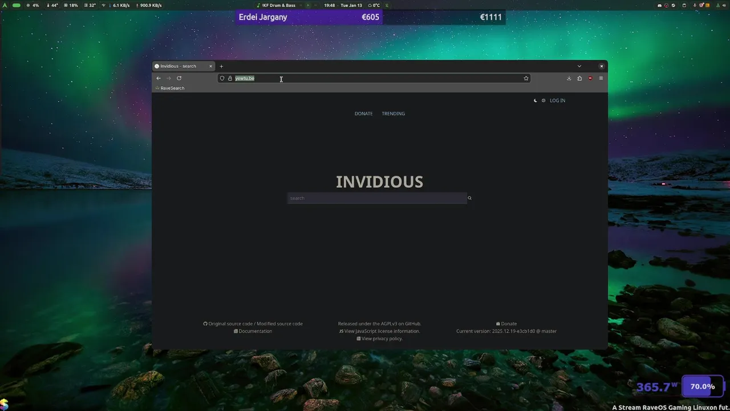Open the browser hamburger menu

pos(601,78)
